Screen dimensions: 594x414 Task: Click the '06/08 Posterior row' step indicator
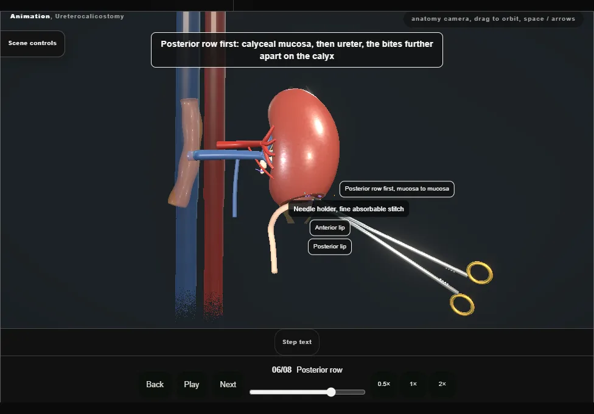coord(307,370)
